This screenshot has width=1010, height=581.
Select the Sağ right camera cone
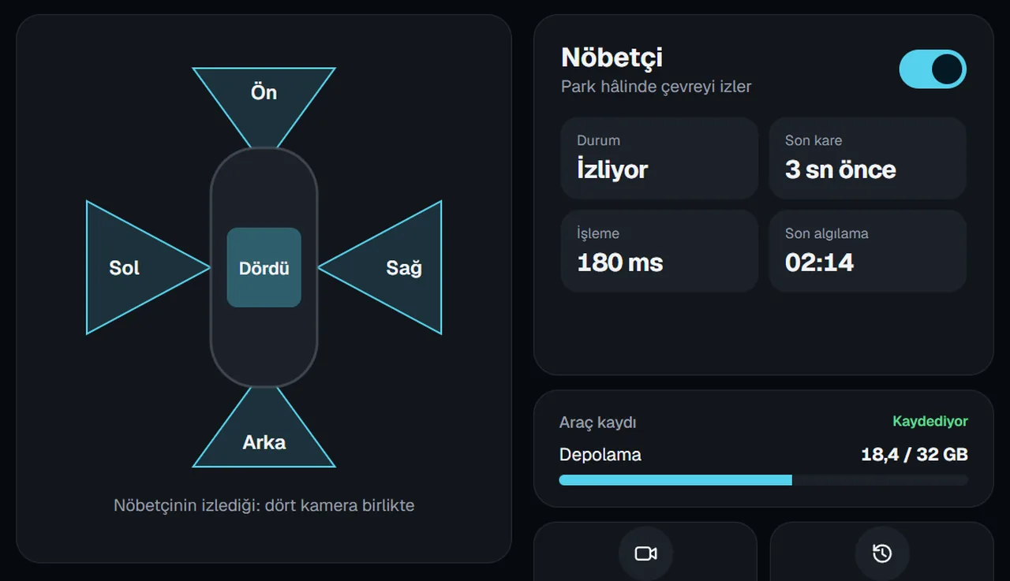click(381, 267)
